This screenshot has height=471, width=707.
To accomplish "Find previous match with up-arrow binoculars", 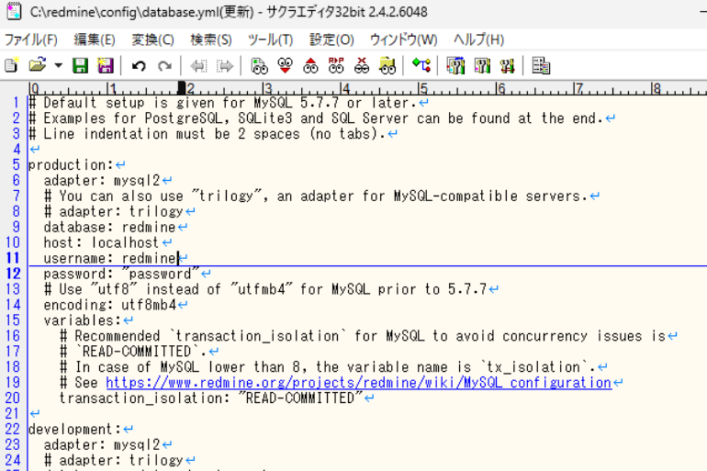I will [x=310, y=65].
